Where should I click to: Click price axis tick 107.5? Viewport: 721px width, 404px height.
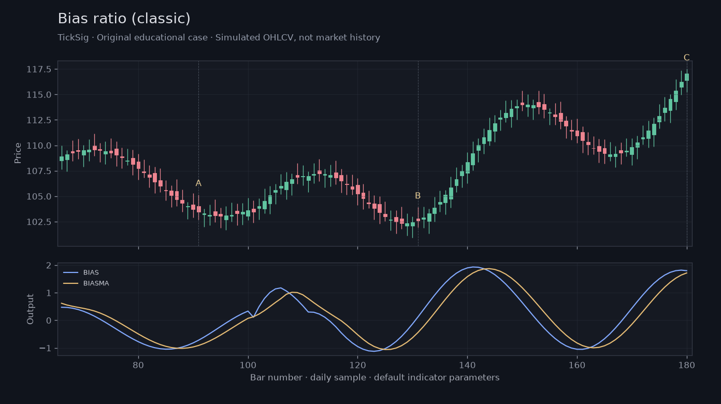[39, 171]
